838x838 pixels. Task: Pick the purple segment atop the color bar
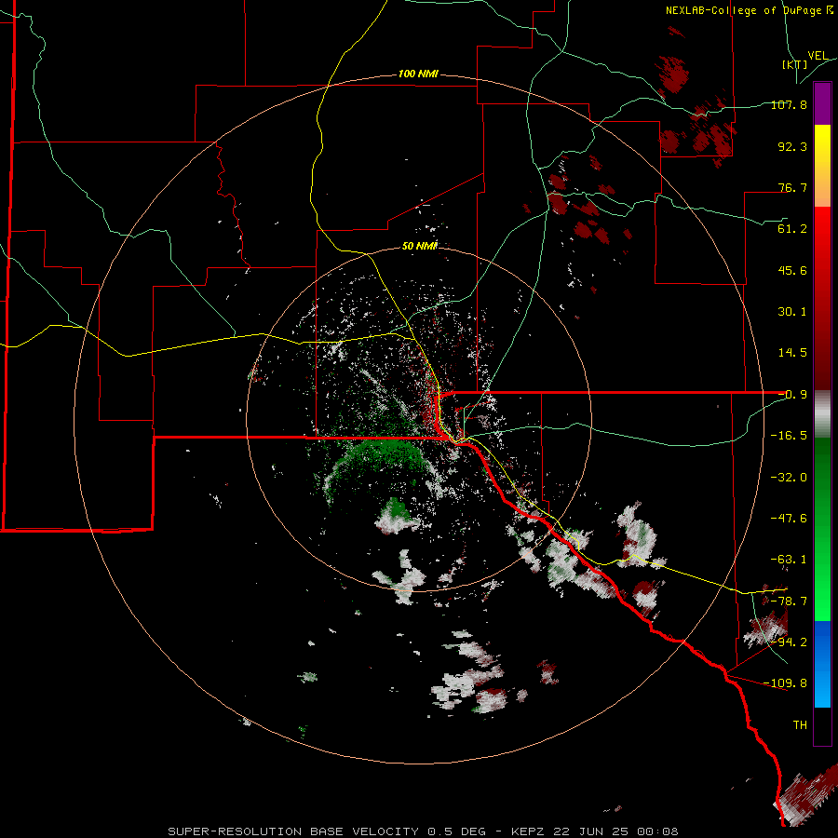pyautogui.click(x=822, y=103)
